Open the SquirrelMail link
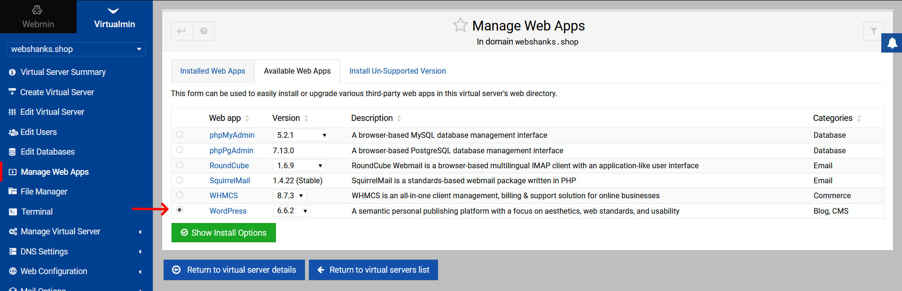This screenshot has width=902, height=291. click(x=230, y=181)
